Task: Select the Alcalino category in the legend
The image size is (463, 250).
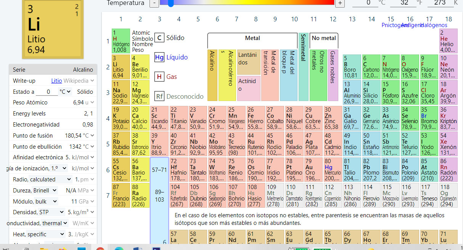Action: tap(212, 75)
